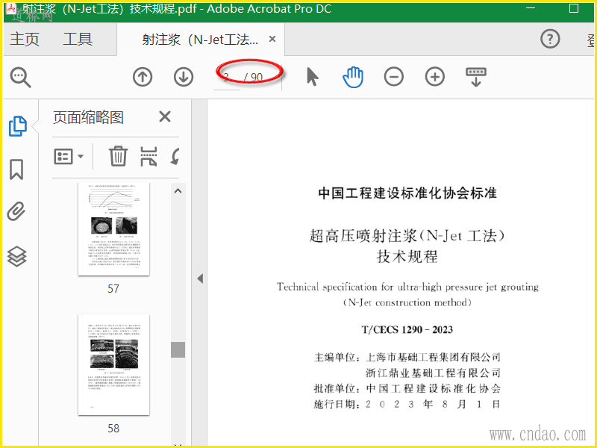Click the 批准单位 line in document

(x=407, y=388)
